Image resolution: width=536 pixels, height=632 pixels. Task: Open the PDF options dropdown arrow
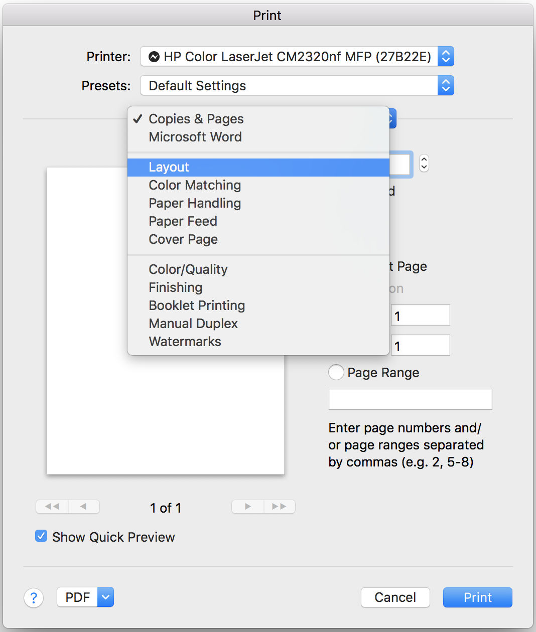point(105,597)
